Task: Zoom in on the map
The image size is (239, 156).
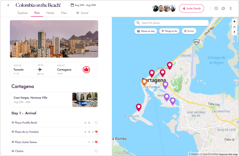Action: click(235, 22)
